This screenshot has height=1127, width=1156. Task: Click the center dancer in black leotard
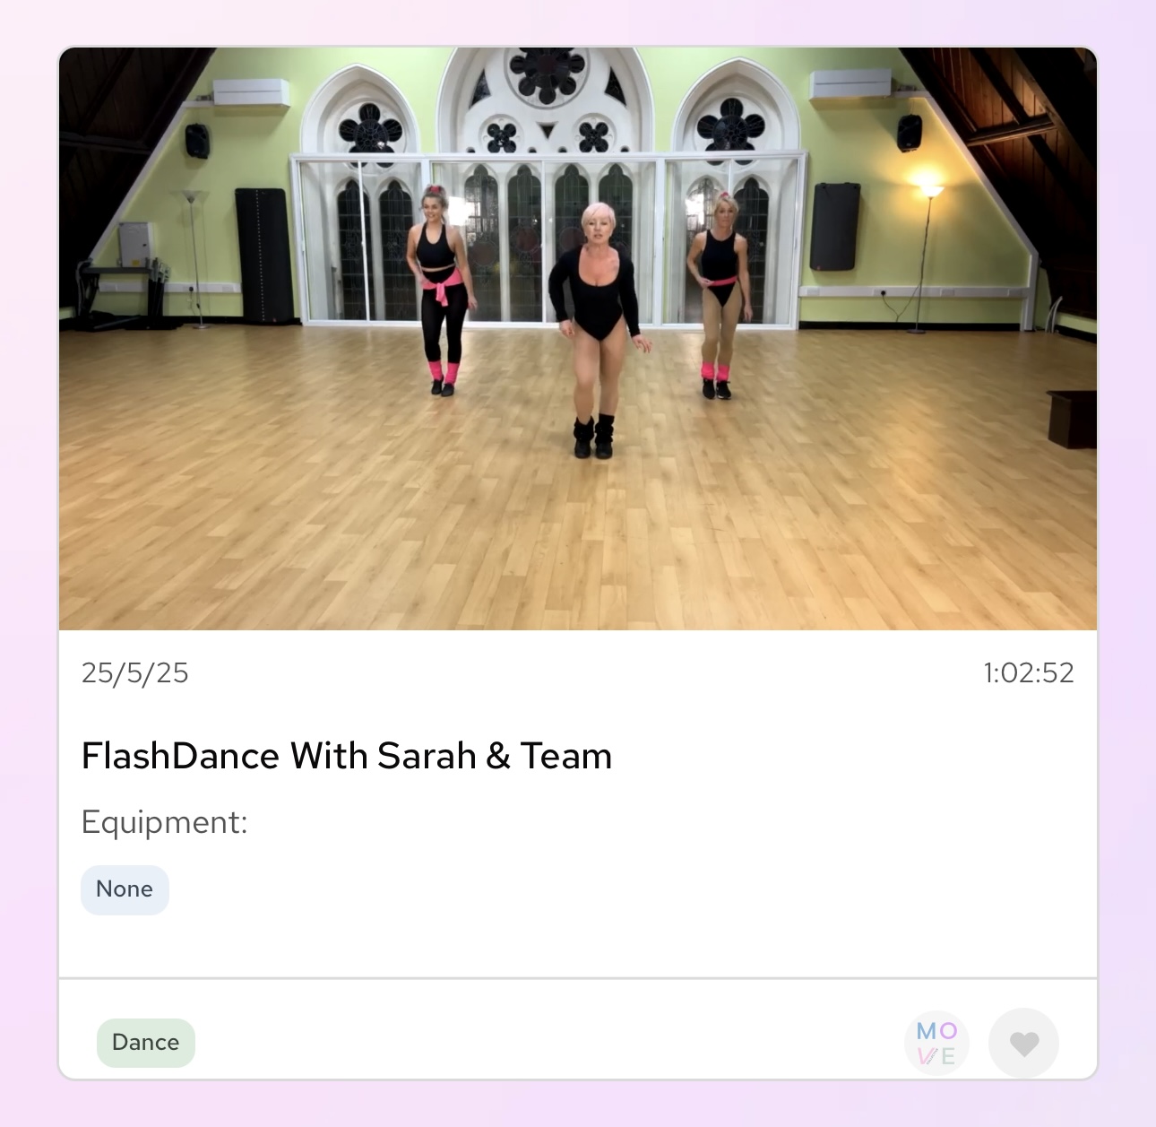597,332
